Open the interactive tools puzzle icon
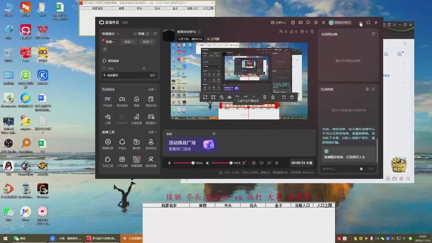Image resolution: width=432 pixels, height=243 pixels. (107, 161)
